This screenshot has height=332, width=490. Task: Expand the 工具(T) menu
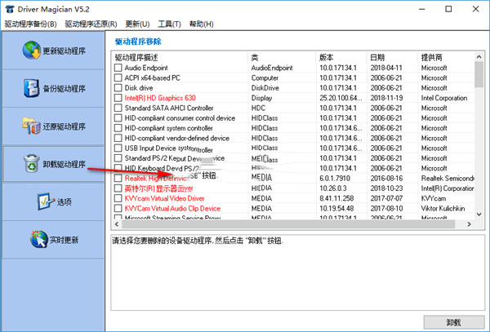[x=170, y=24]
